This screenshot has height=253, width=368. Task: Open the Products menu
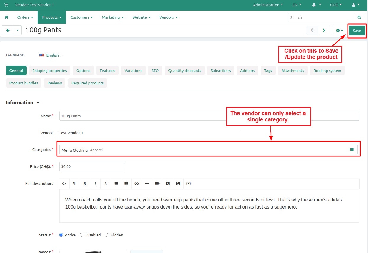tap(52, 17)
